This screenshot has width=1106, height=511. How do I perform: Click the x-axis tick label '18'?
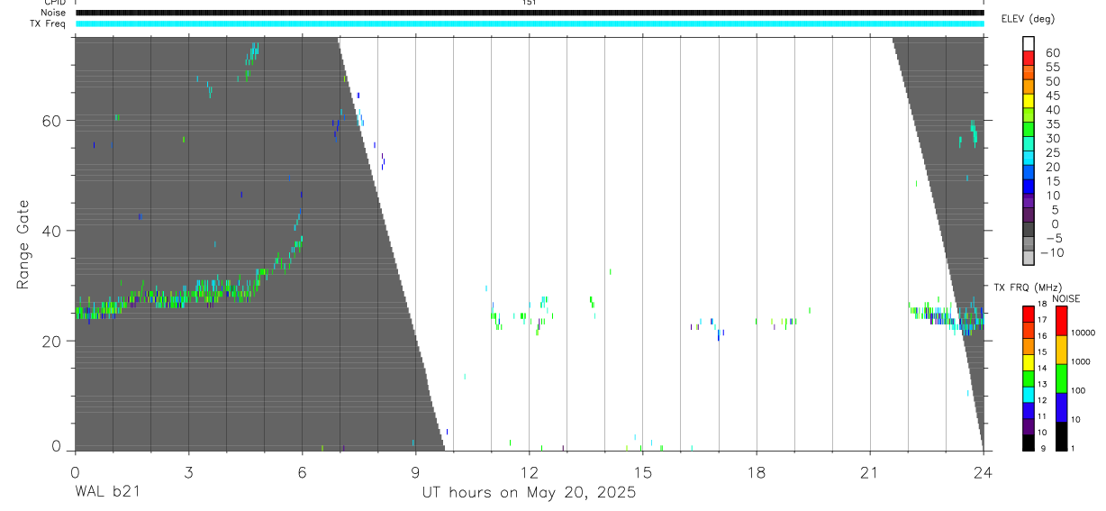(x=757, y=472)
